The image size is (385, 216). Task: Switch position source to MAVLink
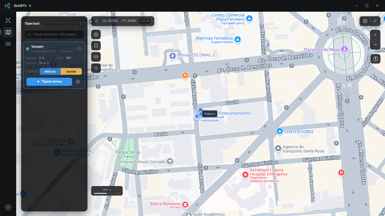(x=50, y=71)
